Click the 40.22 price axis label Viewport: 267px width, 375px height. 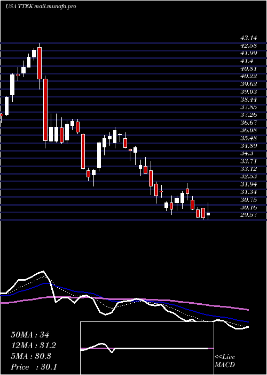(x=248, y=76)
